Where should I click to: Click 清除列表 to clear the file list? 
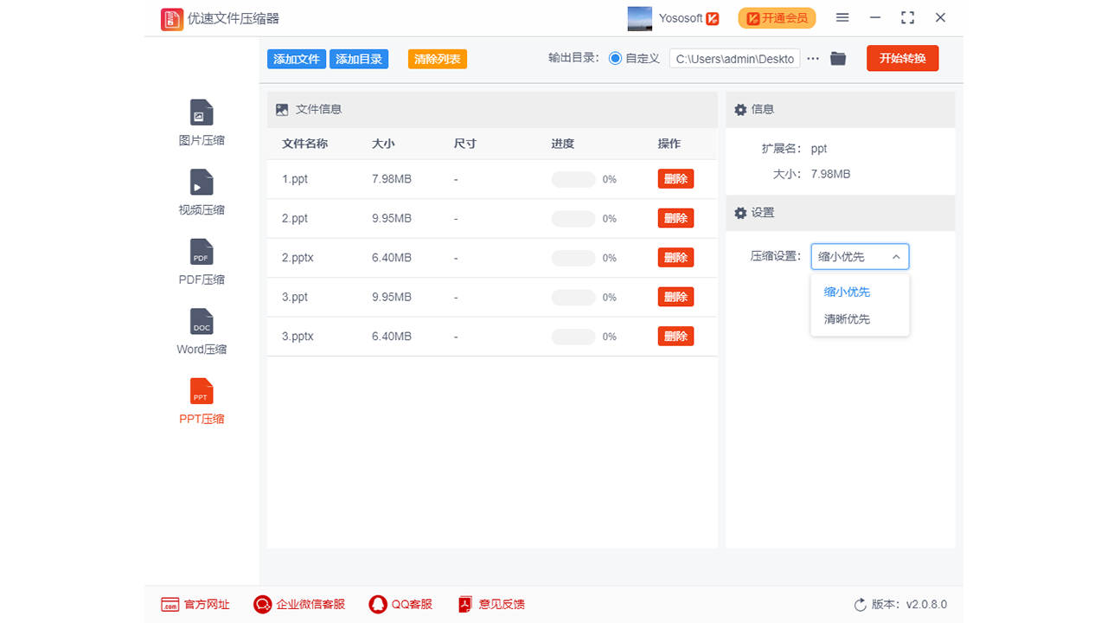tap(437, 59)
